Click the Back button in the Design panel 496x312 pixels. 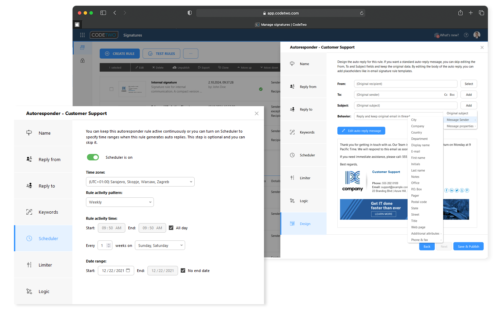427,247
